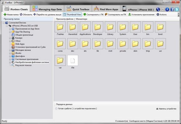
Task: Collapse the nPhone iPhone 3GS on USB node
Action: [x=7, y=26]
